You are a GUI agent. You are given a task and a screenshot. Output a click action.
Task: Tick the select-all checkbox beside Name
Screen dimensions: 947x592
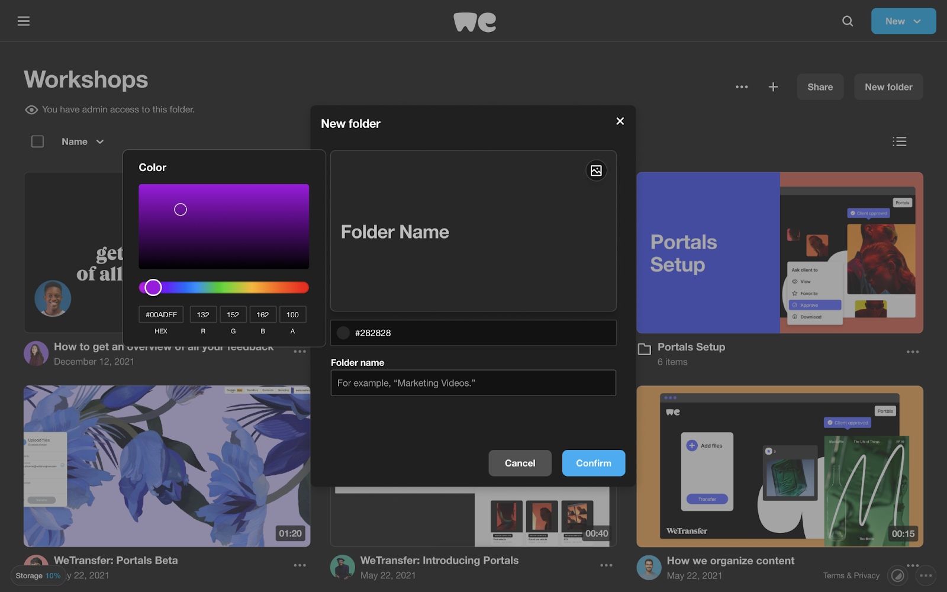tap(37, 141)
